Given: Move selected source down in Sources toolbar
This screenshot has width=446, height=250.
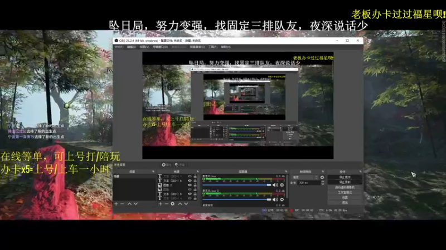Looking at the screenshot, I should 186,204.
